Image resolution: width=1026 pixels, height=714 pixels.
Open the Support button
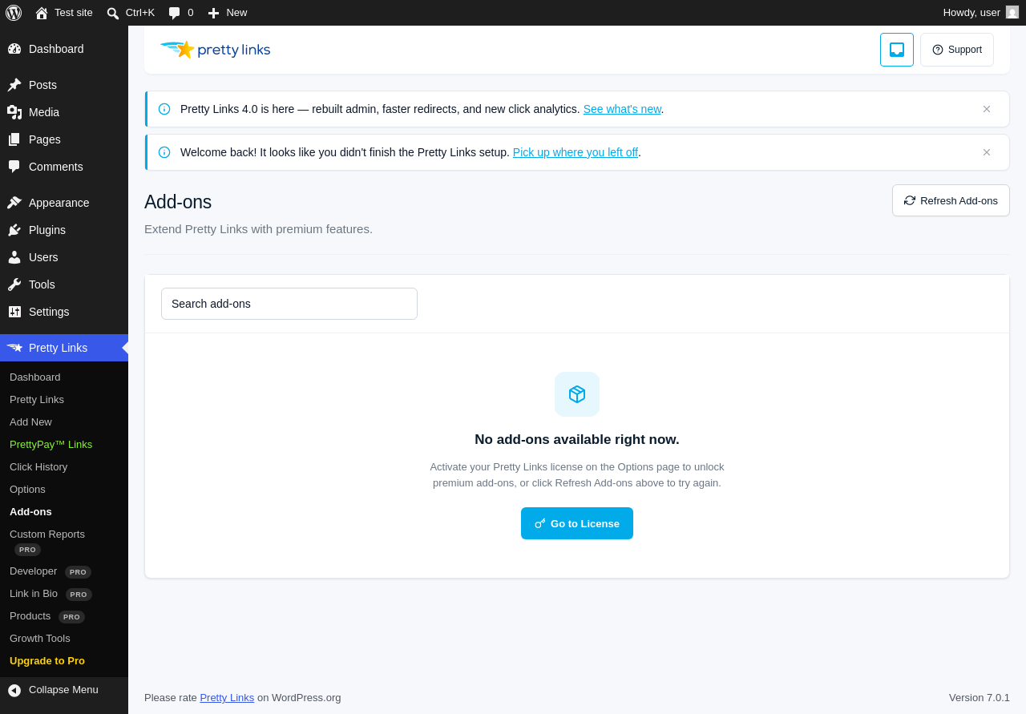957,50
